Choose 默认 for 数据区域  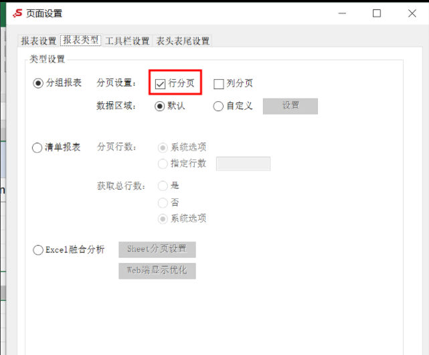pyautogui.click(x=159, y=106)
